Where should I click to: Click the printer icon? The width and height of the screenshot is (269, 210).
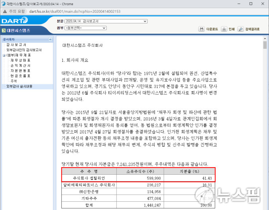[x=224, y=29]
